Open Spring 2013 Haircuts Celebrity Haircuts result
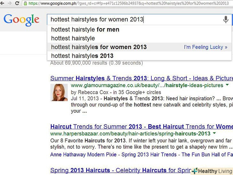This screenshot has height=175, width=233. [x=121, y=170]
